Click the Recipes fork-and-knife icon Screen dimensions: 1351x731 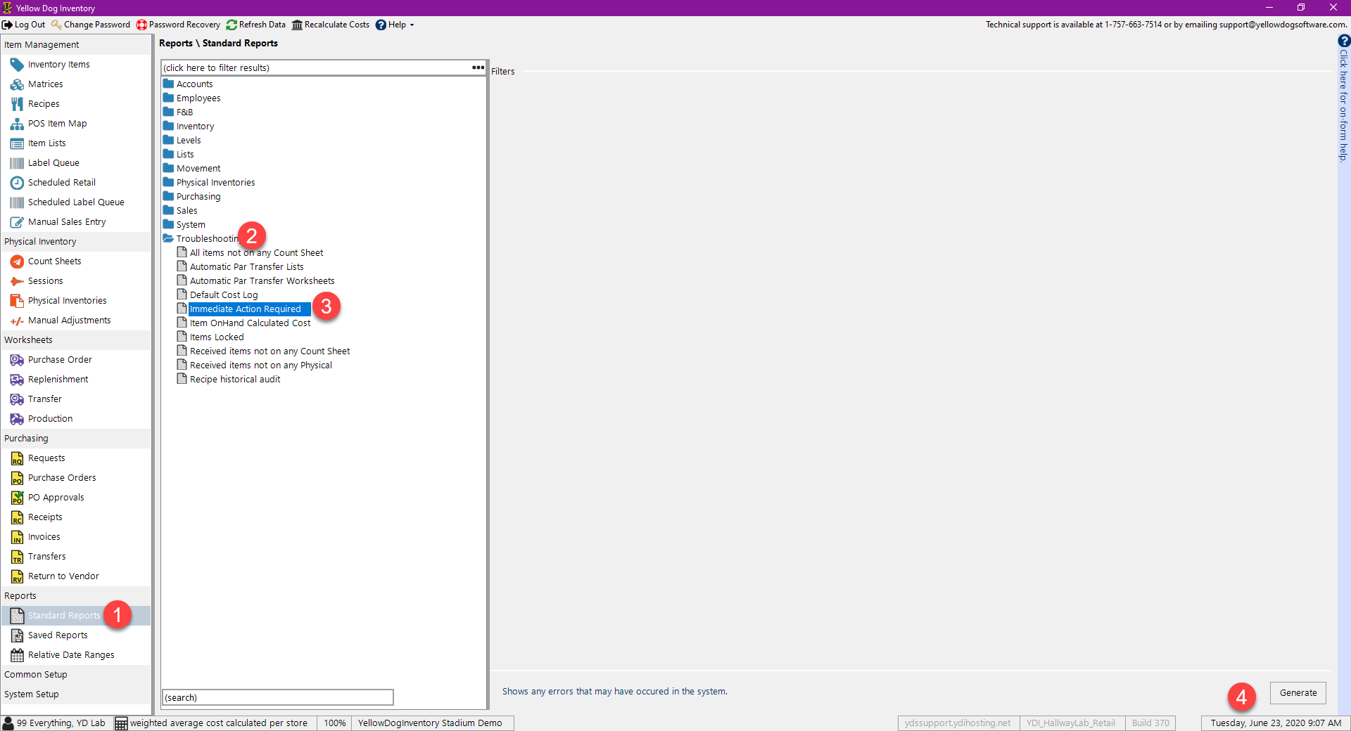tap(17, 104)
